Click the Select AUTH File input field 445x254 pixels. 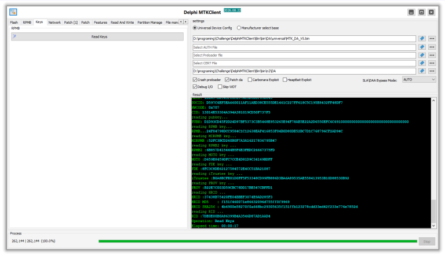304,47
